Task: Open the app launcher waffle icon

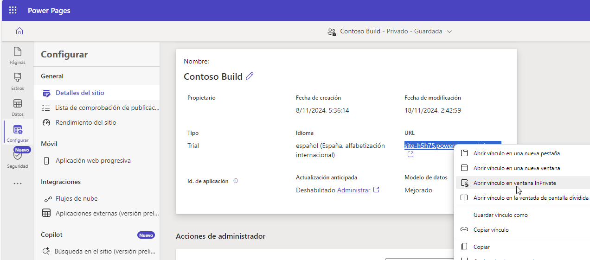Action: click(13, 10)
